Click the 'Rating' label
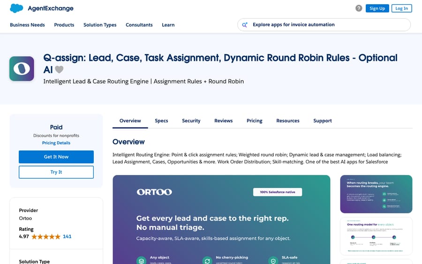Viewport: 422px width, 264px height. [x=26, y=229]
